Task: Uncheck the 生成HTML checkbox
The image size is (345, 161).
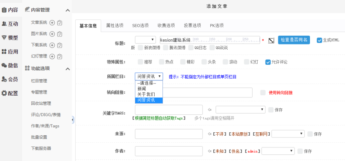Action: pyautogui.click(x=320, y=40)
